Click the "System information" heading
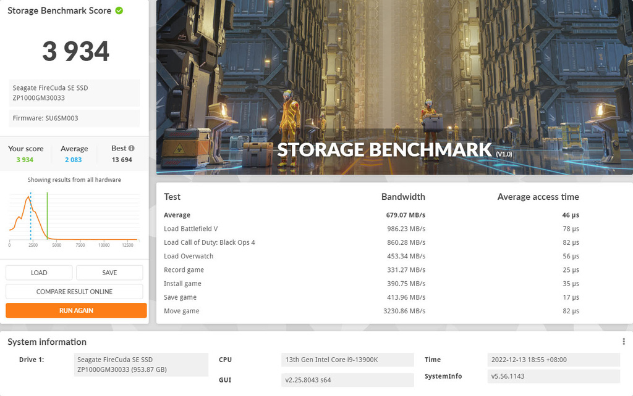 [47, 342]
